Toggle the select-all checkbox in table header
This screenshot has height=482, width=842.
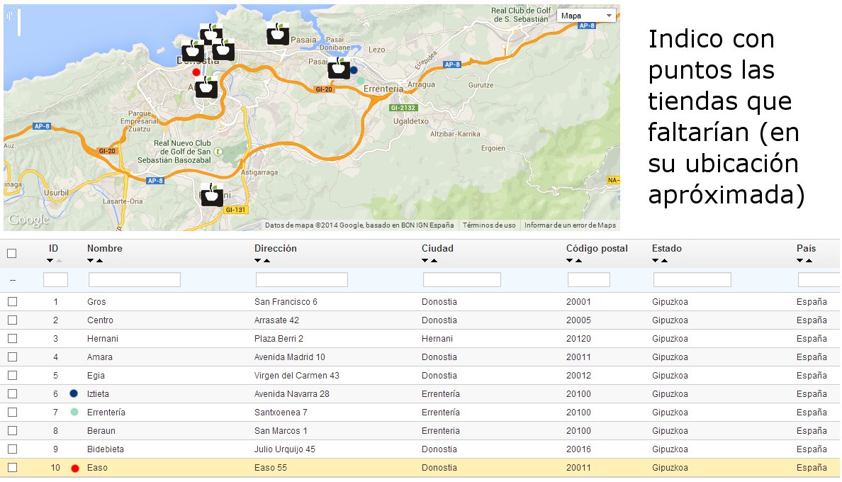(12, 253)
